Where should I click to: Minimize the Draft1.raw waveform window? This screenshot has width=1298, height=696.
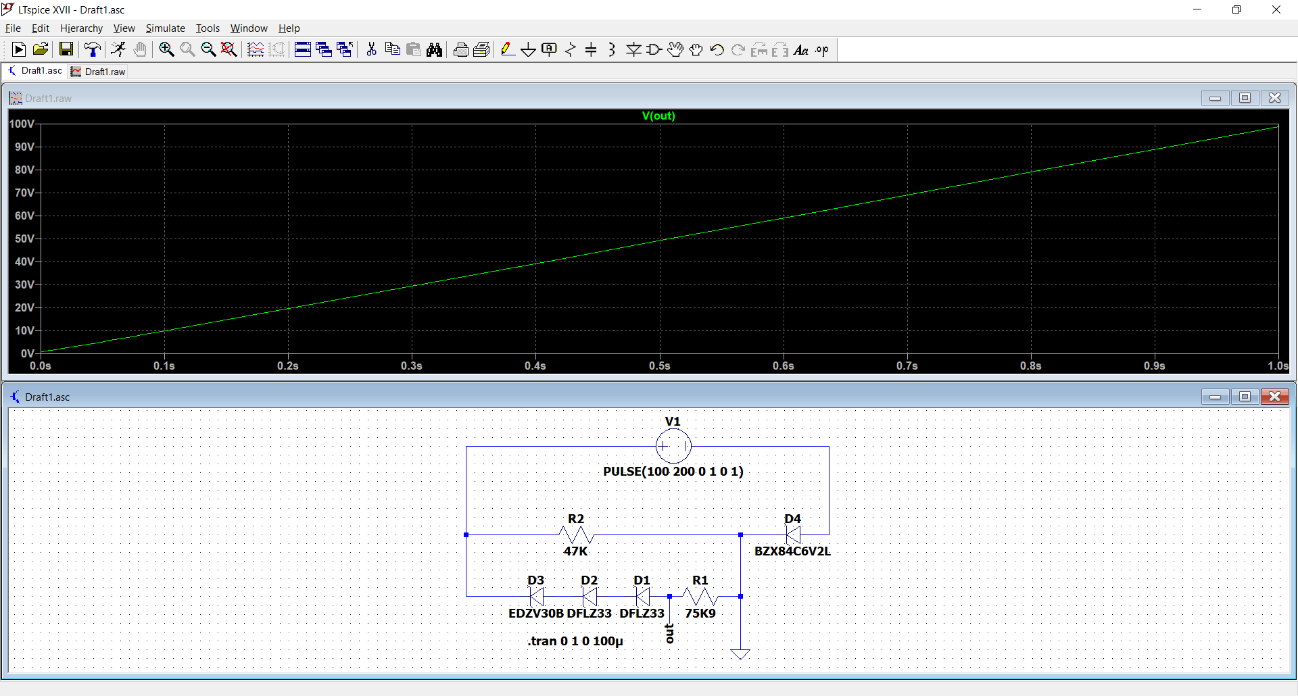point(1215,98)
